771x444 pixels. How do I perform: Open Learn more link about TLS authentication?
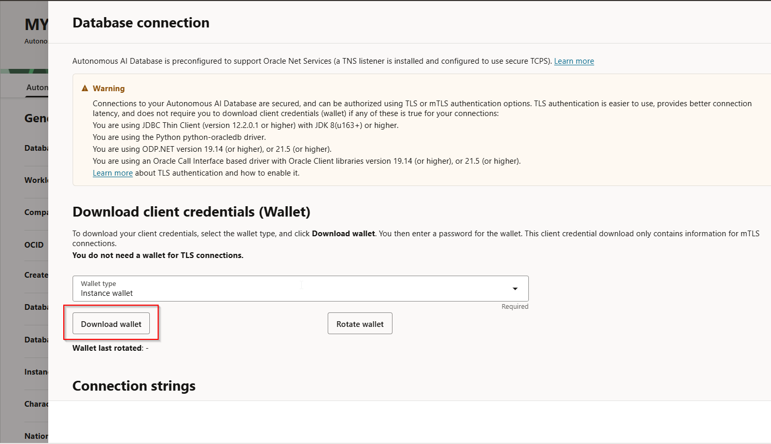(x=113, y=173)
